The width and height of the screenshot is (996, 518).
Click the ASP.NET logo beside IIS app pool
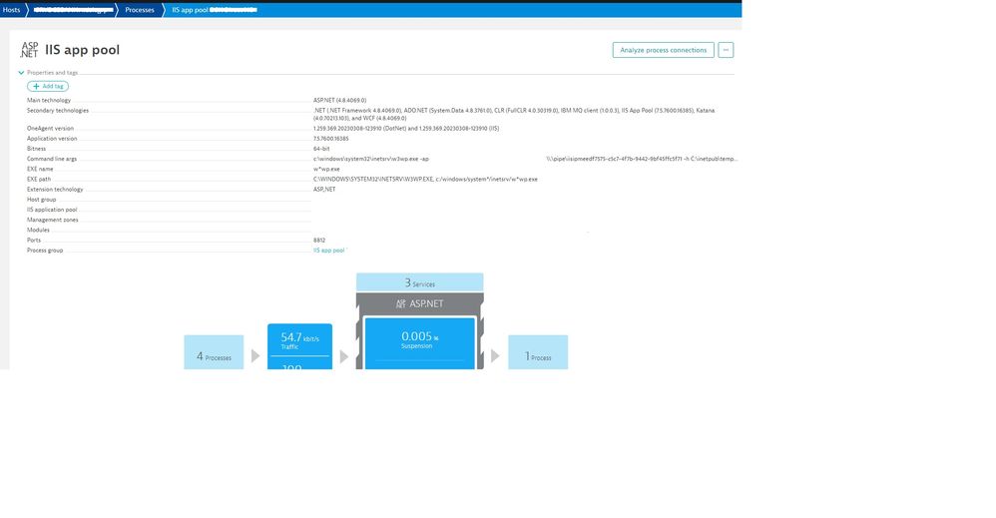(x=29, y=50)
